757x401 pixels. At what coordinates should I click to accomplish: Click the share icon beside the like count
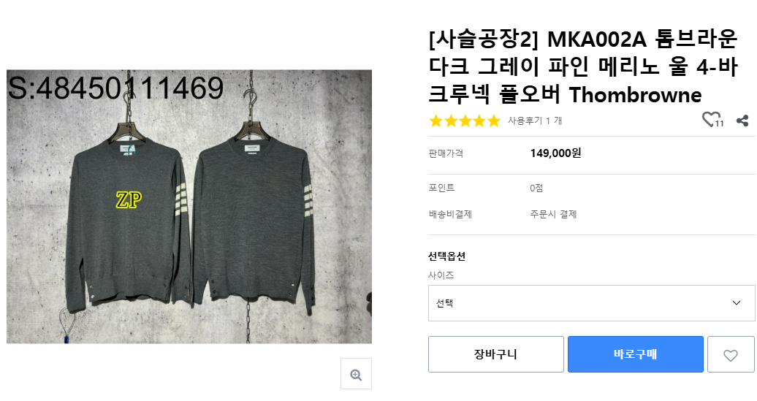pyautogui.click(x=742, y=121)
